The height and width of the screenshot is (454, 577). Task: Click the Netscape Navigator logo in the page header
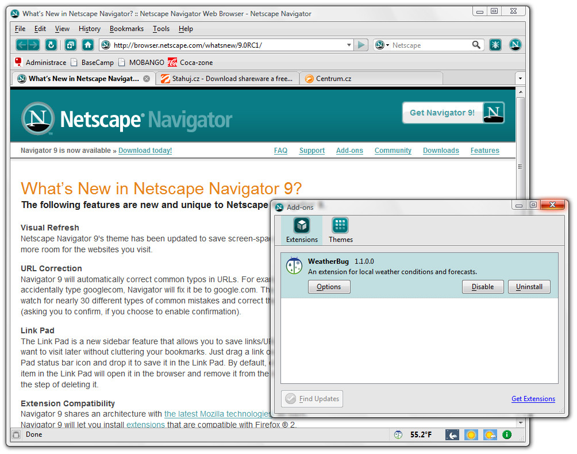(127, 119)
